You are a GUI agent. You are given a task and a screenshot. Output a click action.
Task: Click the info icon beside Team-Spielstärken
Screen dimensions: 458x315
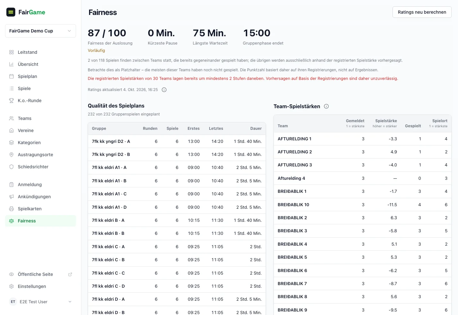click(x=326, y=106)
